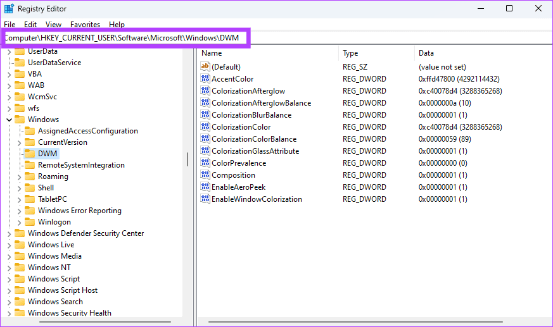
Task: Click the RemoteSystemIntegration folder icon
Action: (30, 164)
